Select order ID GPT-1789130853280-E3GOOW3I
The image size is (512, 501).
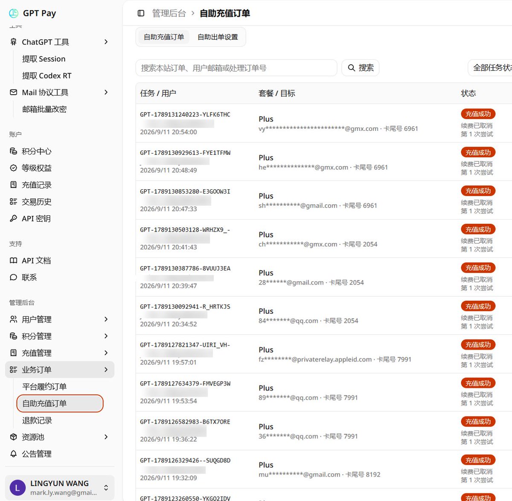point(185,191)
